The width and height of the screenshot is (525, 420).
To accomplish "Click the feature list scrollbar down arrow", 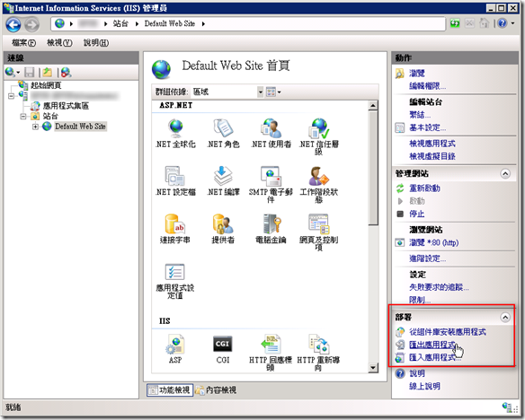I will [373, 368].
